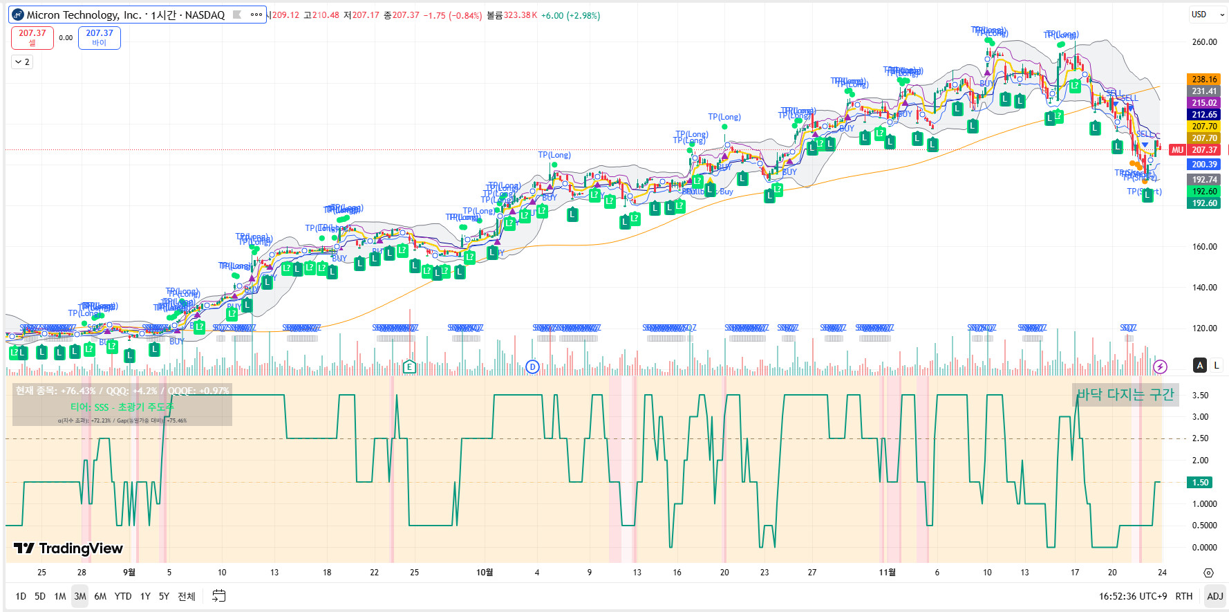Click the gray 231.41 price label
Image resolution: width=1229 pixels, height=612 pixels.
[x=1204, y=91]
